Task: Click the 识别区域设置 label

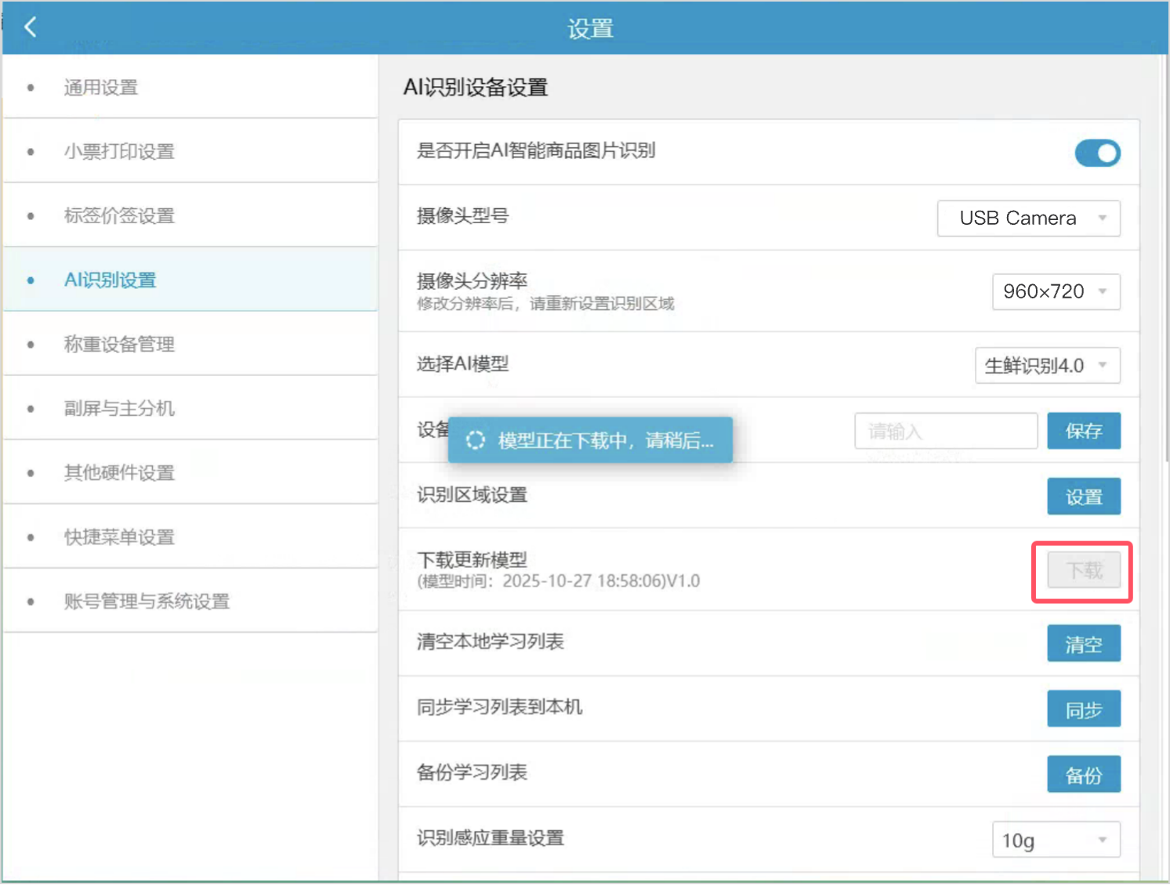Action: coord(472,495)
